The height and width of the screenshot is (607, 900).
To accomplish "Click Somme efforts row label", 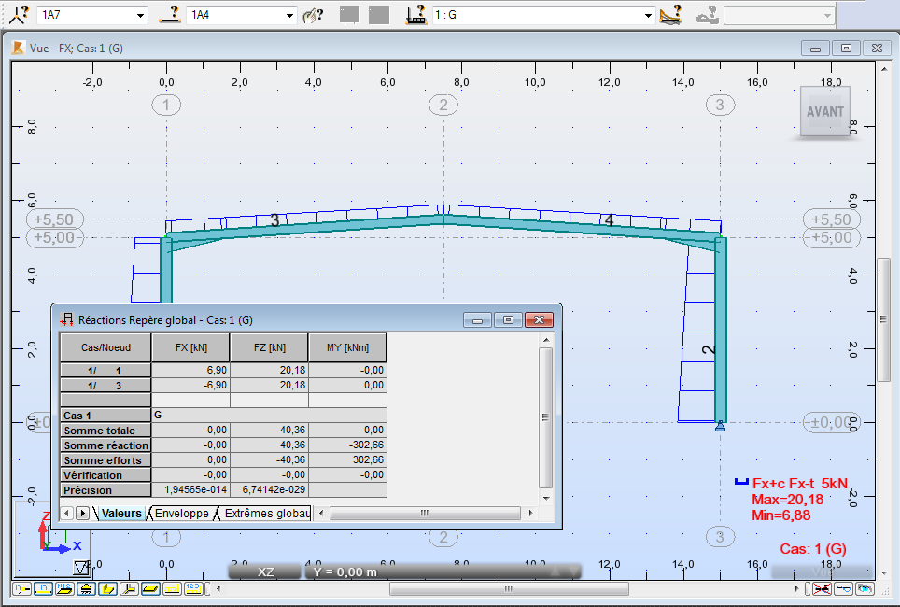I will (x=105, y=460).
